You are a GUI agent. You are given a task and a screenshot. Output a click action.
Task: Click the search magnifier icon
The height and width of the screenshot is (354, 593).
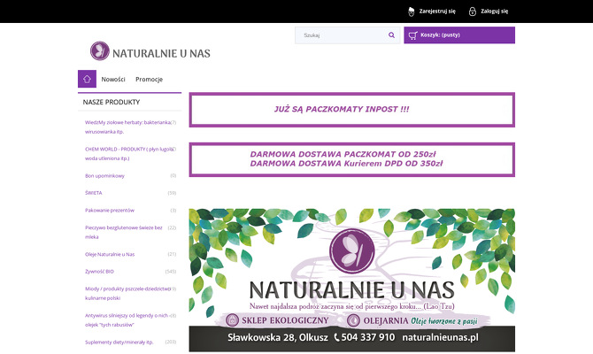[391, 35]
